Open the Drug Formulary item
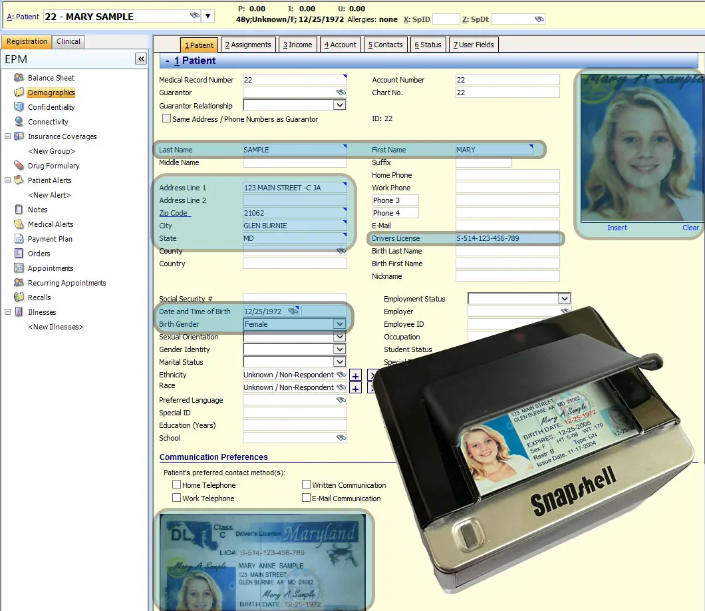Screen dimensions: 705x611 [x=53, y=166]
